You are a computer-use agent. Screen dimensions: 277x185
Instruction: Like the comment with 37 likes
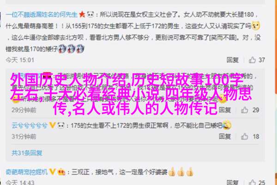252,60
